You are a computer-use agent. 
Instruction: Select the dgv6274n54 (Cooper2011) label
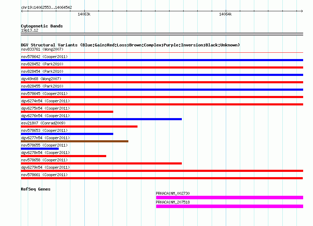point(45,101)
